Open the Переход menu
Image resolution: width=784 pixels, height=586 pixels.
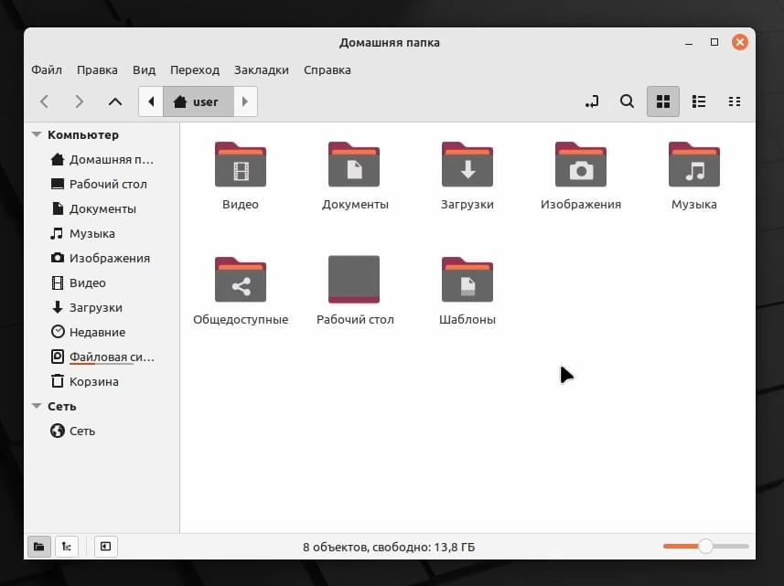coord(195,70)
